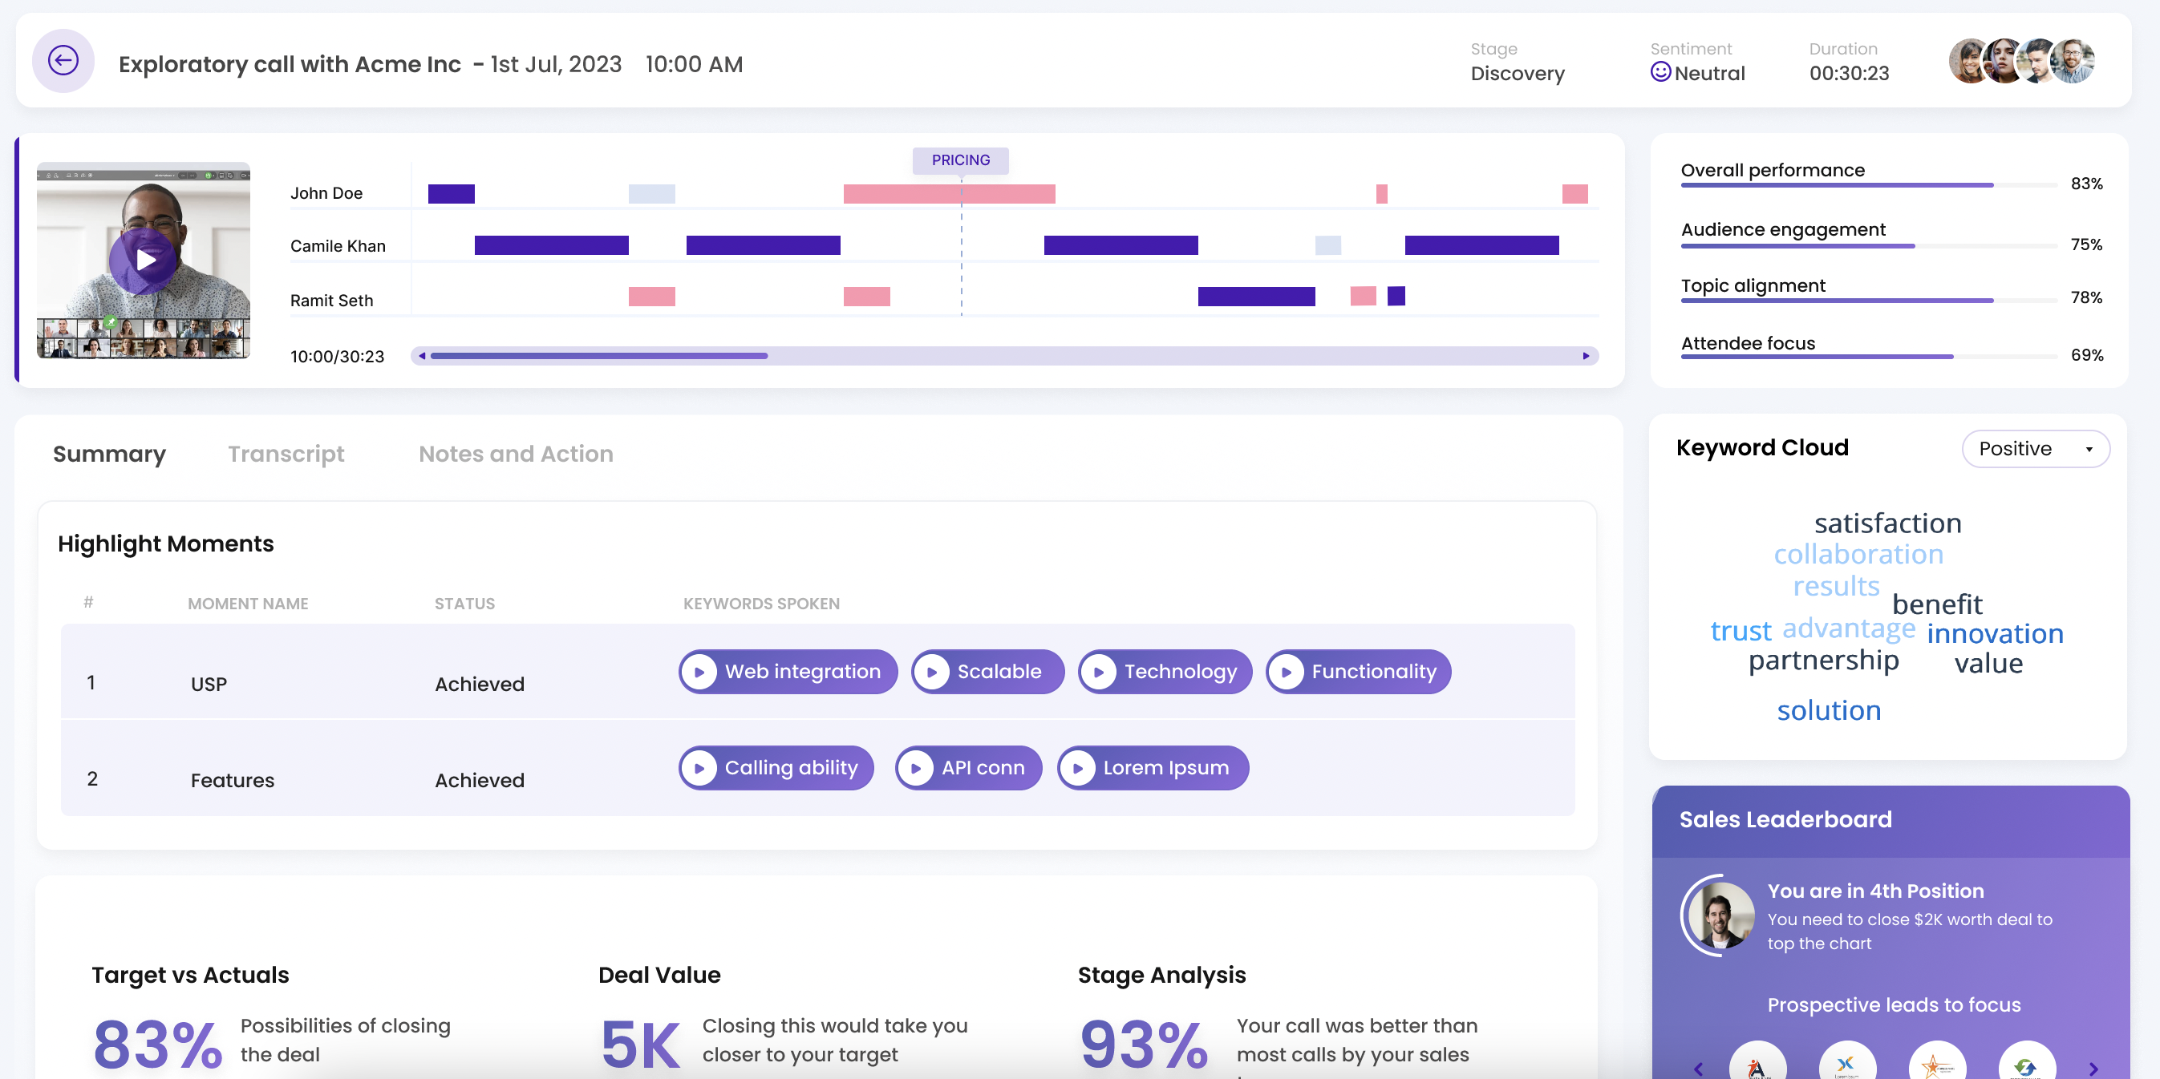This screenshot has height=1079, width=2160.
Task: Click the back arrow button
Action: pyautogui.click(x=63, y=60)
